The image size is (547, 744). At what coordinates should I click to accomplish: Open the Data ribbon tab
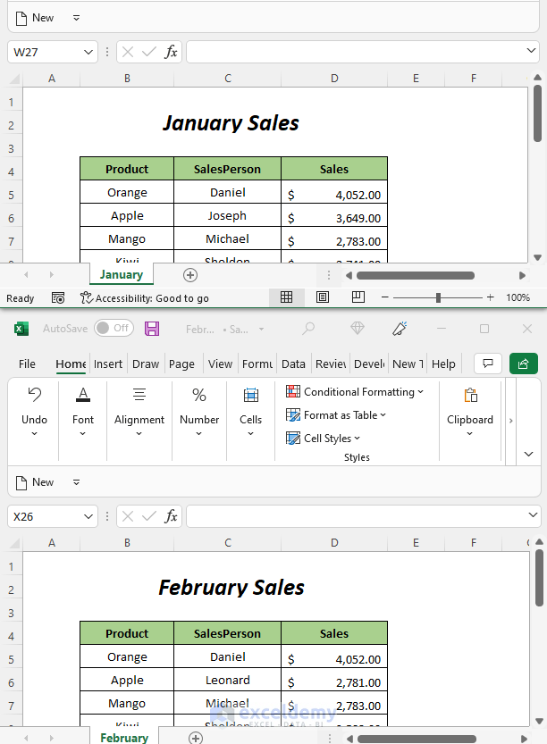(x=293, y=364)
